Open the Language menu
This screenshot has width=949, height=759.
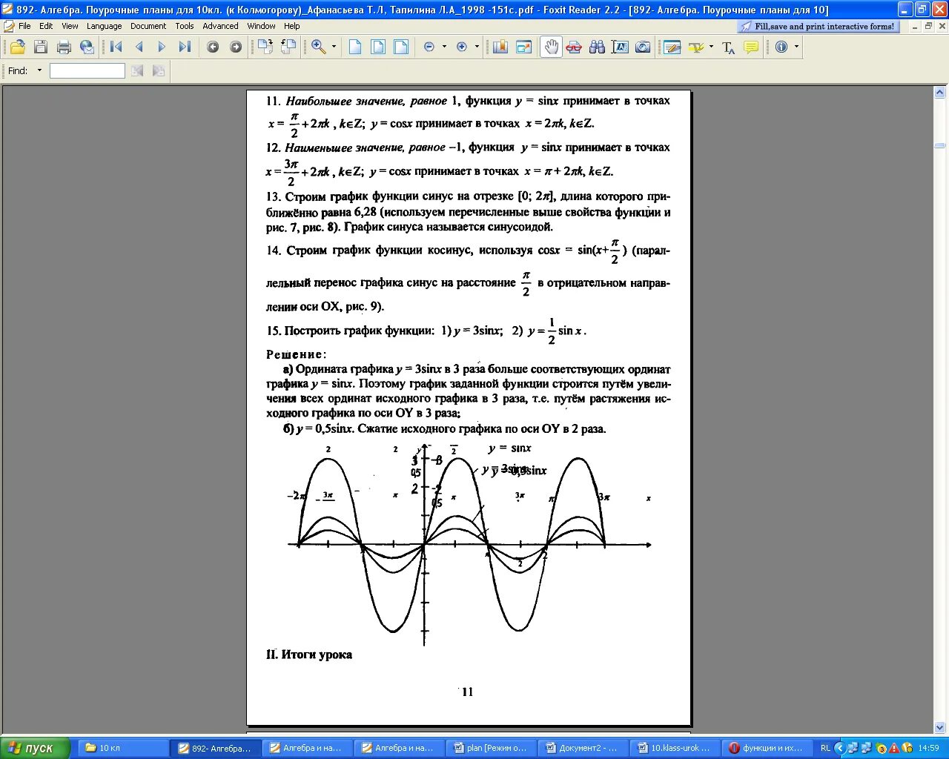(x=104, y=26)
